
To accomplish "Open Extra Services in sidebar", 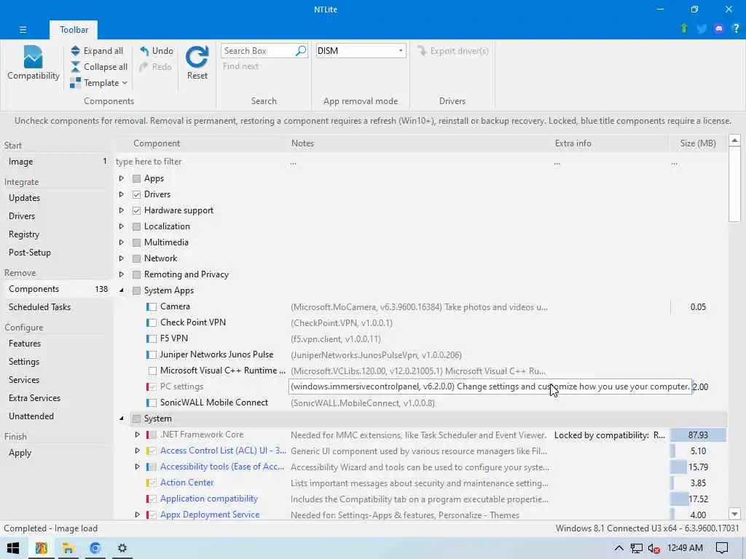I will click(x=34, y=398).
